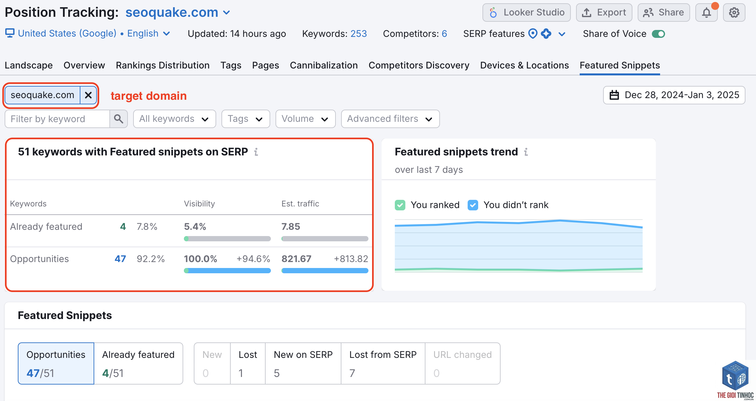Uncheck the You didn't rank checkbox
The height and width of the screenshot is (401, 756).
pyautogui.click(x=473, y=205)
